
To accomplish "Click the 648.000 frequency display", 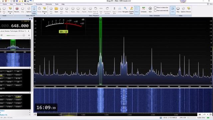I will click(x=20, y=26).
